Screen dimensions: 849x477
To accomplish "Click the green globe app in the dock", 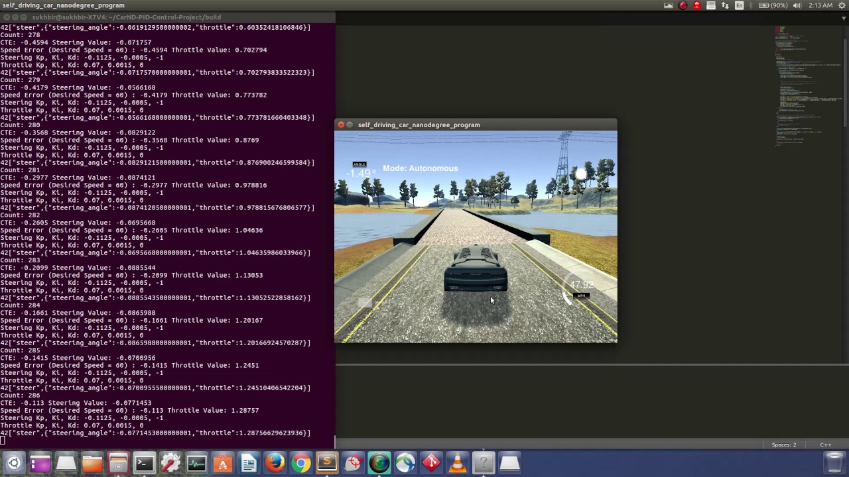I will (x=379, y=463).
